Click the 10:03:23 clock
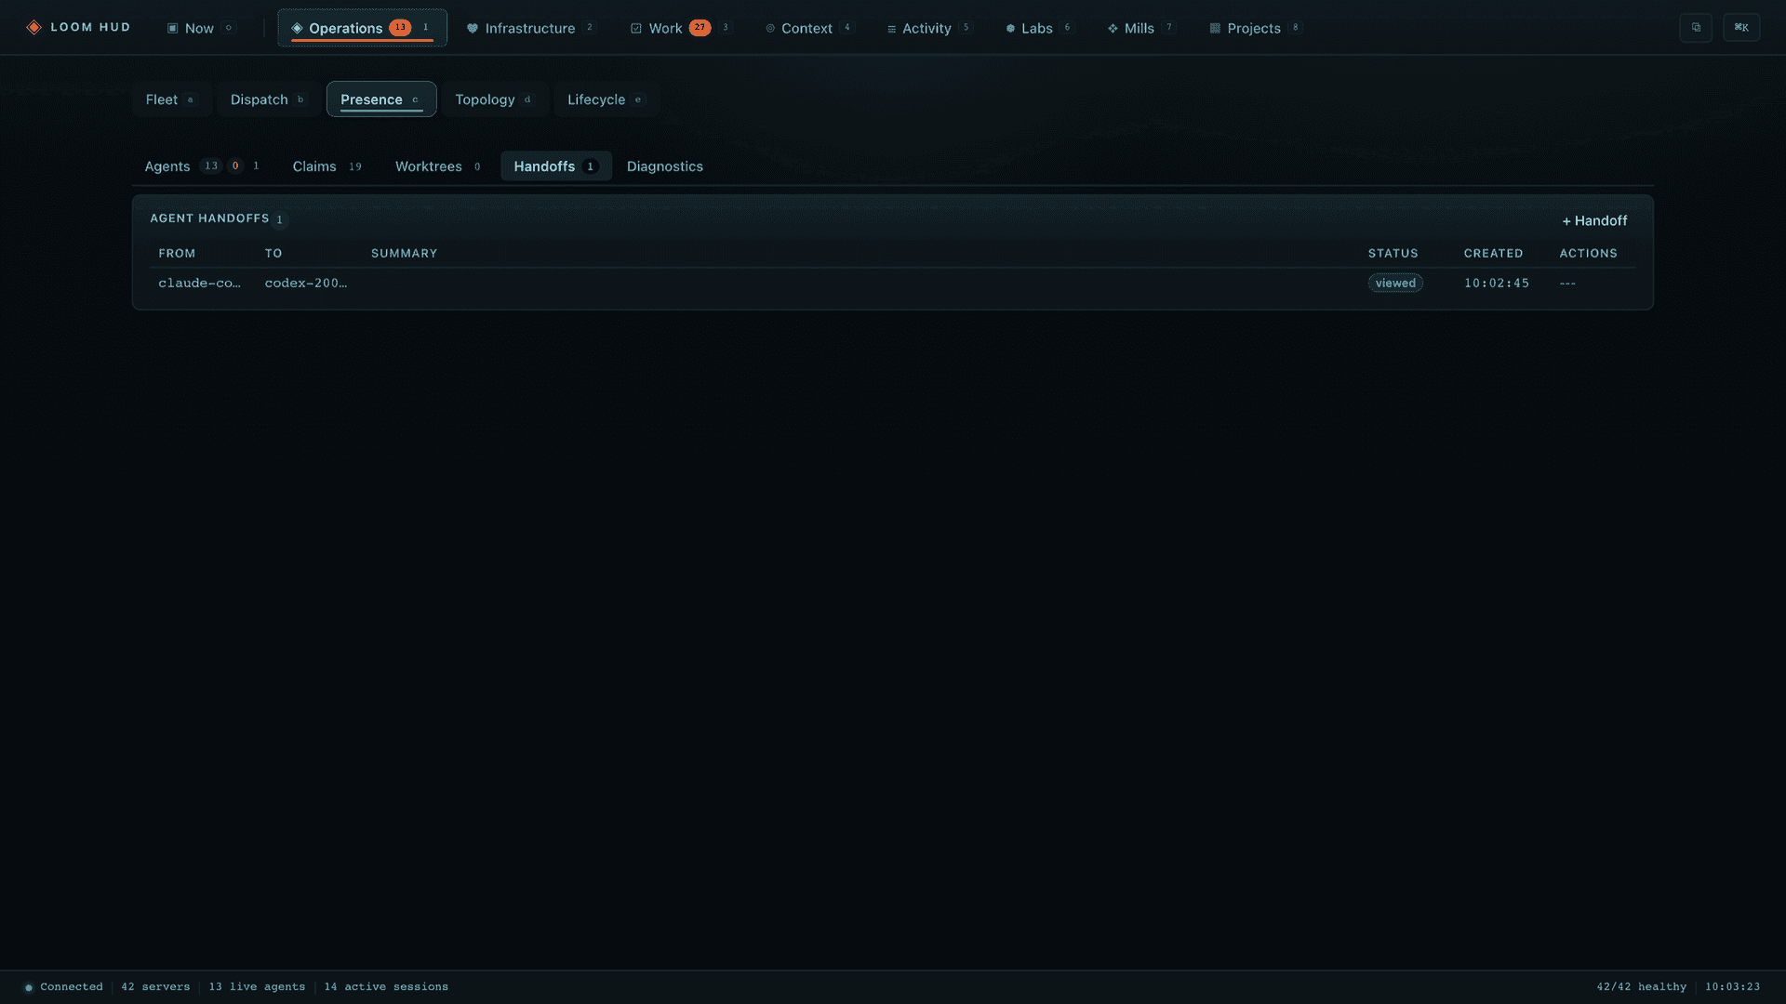The image size is (1786, 1004). pyautogui.click(x=1732, y=987)
